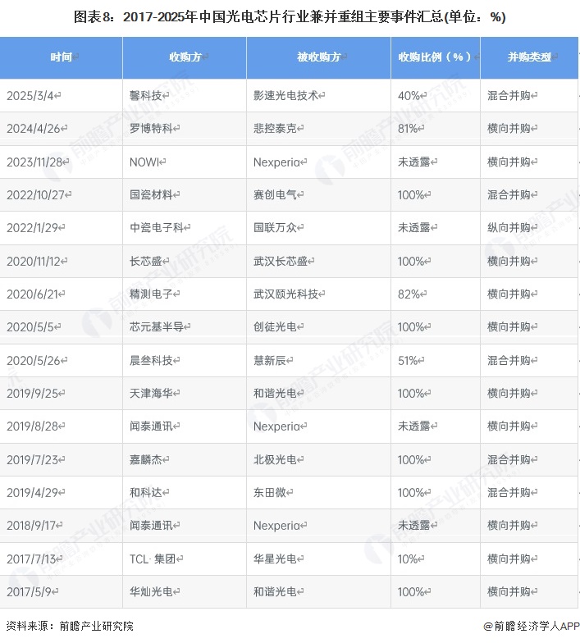Click the @前瞻经济学人APP credit text
The width and height of the screenshot is (580, 643).
coord(532,627)
